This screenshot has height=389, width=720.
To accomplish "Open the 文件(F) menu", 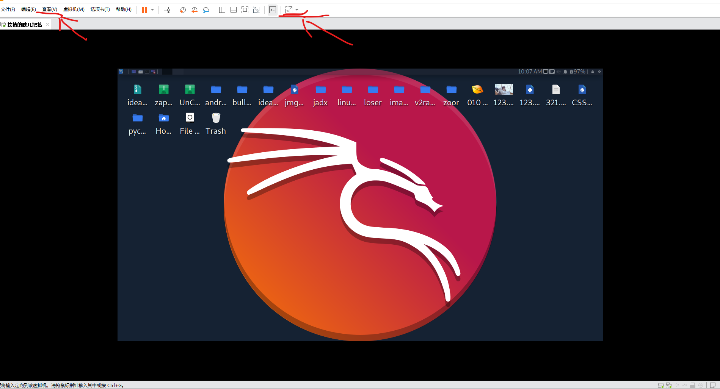I will pos(8,9).
